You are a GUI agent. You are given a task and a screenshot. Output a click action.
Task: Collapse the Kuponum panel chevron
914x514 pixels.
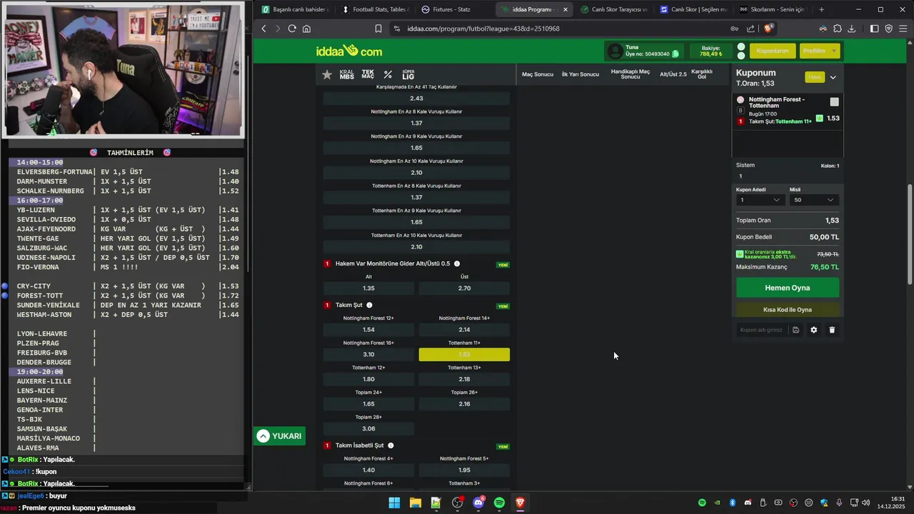[833, 77]
